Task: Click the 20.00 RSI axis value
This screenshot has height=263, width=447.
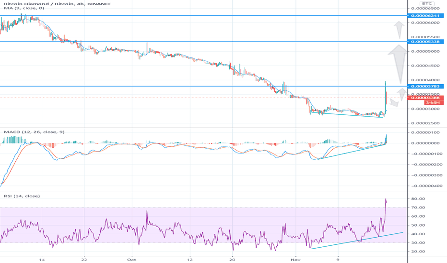Action: pyautogui.click(x=418, y=252)
